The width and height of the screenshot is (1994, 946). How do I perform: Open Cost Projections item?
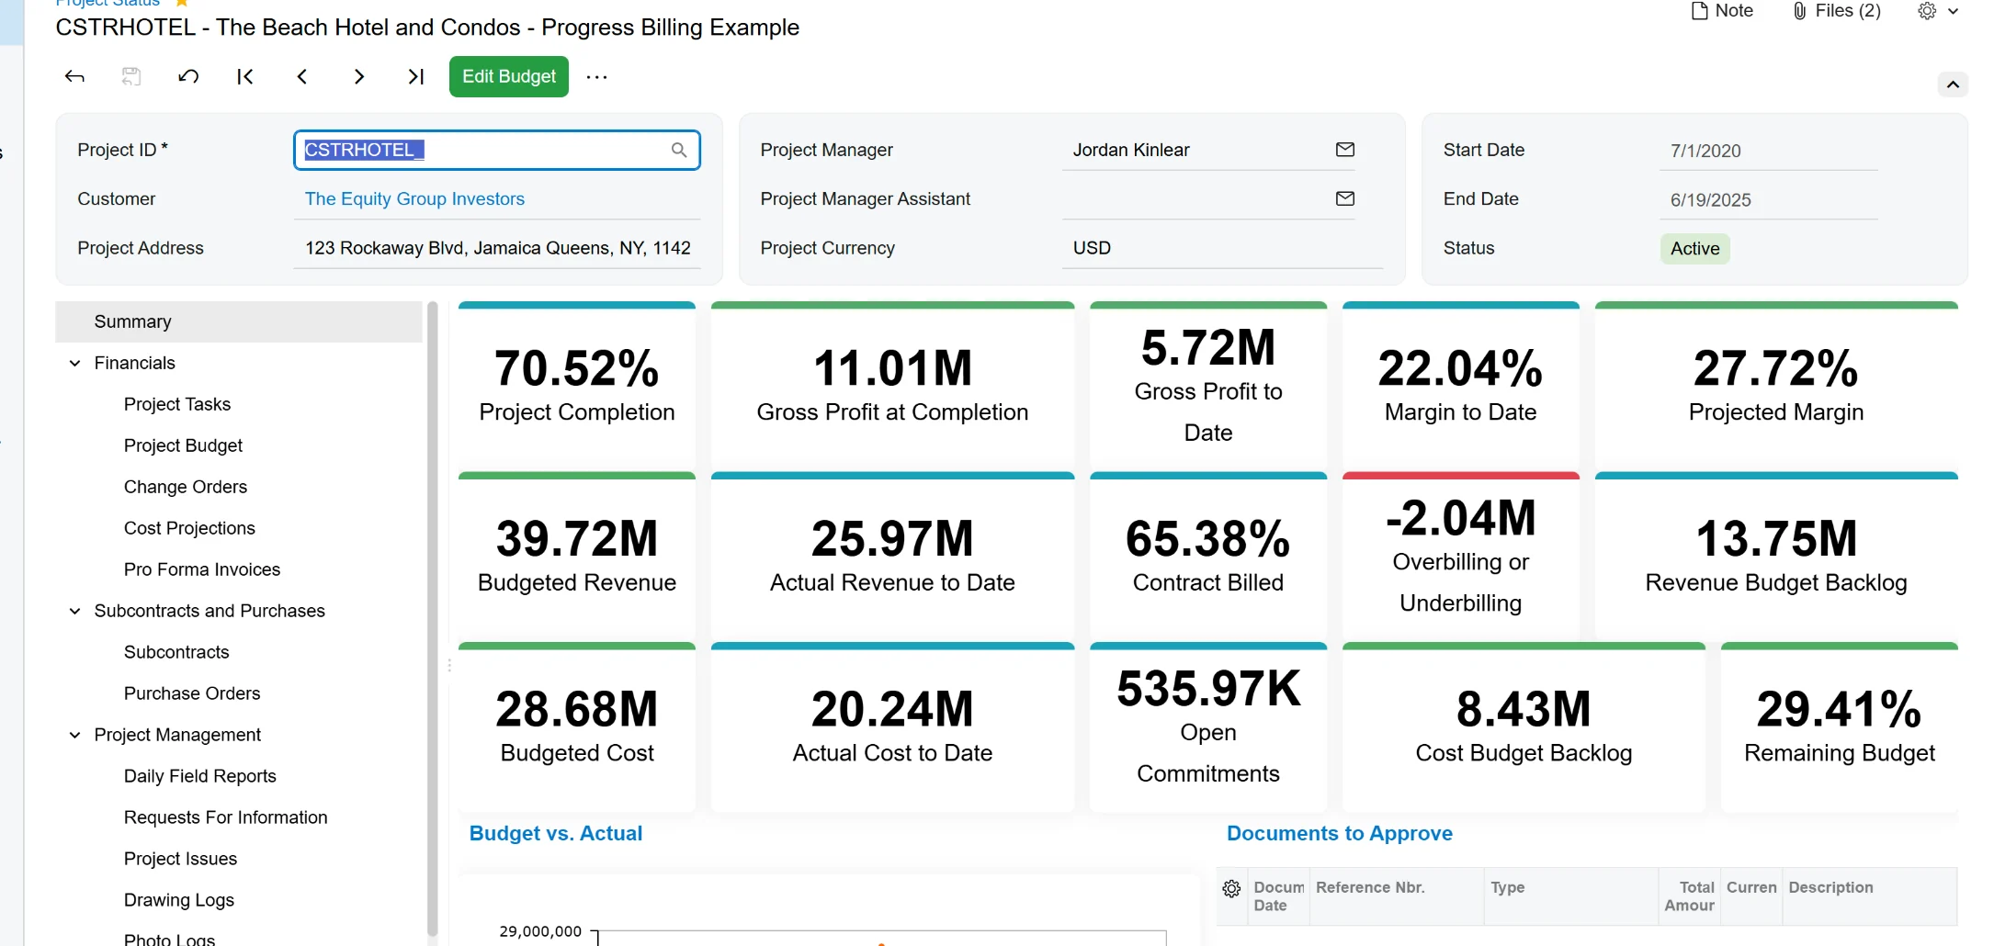189,528
